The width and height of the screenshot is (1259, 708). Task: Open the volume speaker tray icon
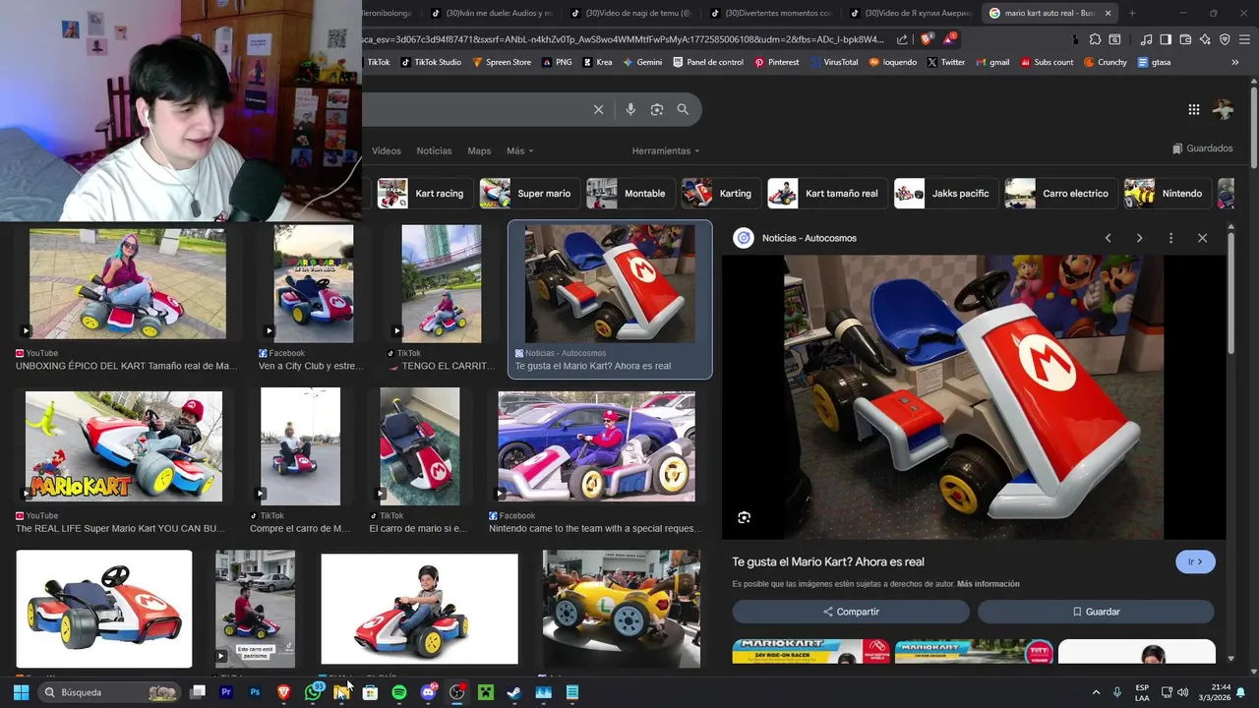tap(1183, 692)
